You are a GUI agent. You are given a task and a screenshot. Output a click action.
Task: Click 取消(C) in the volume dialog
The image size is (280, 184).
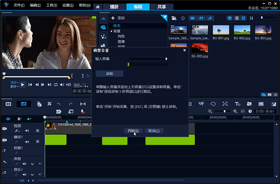pyautogui.click(x=154, y=131)
